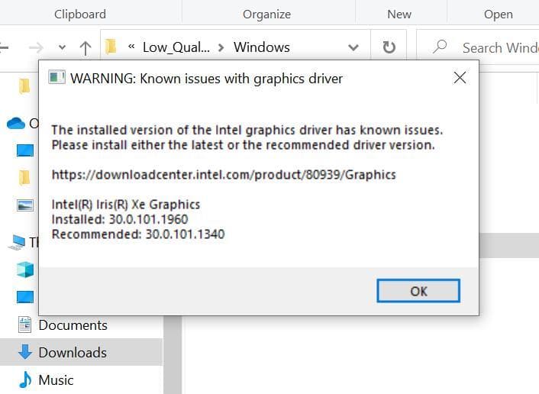539x394 pixels.
Task: Click the forward navigation arrow
Action: (x=36, y=47)
